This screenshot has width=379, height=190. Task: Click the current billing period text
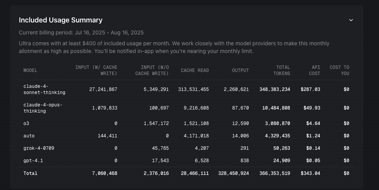pyautogui.click(x=81, y=33)
